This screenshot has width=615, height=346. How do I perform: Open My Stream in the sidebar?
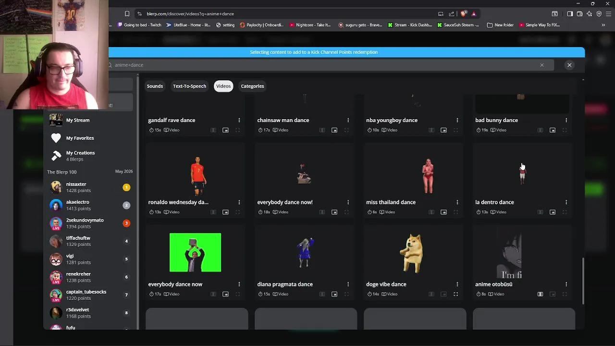click(78, 120)
